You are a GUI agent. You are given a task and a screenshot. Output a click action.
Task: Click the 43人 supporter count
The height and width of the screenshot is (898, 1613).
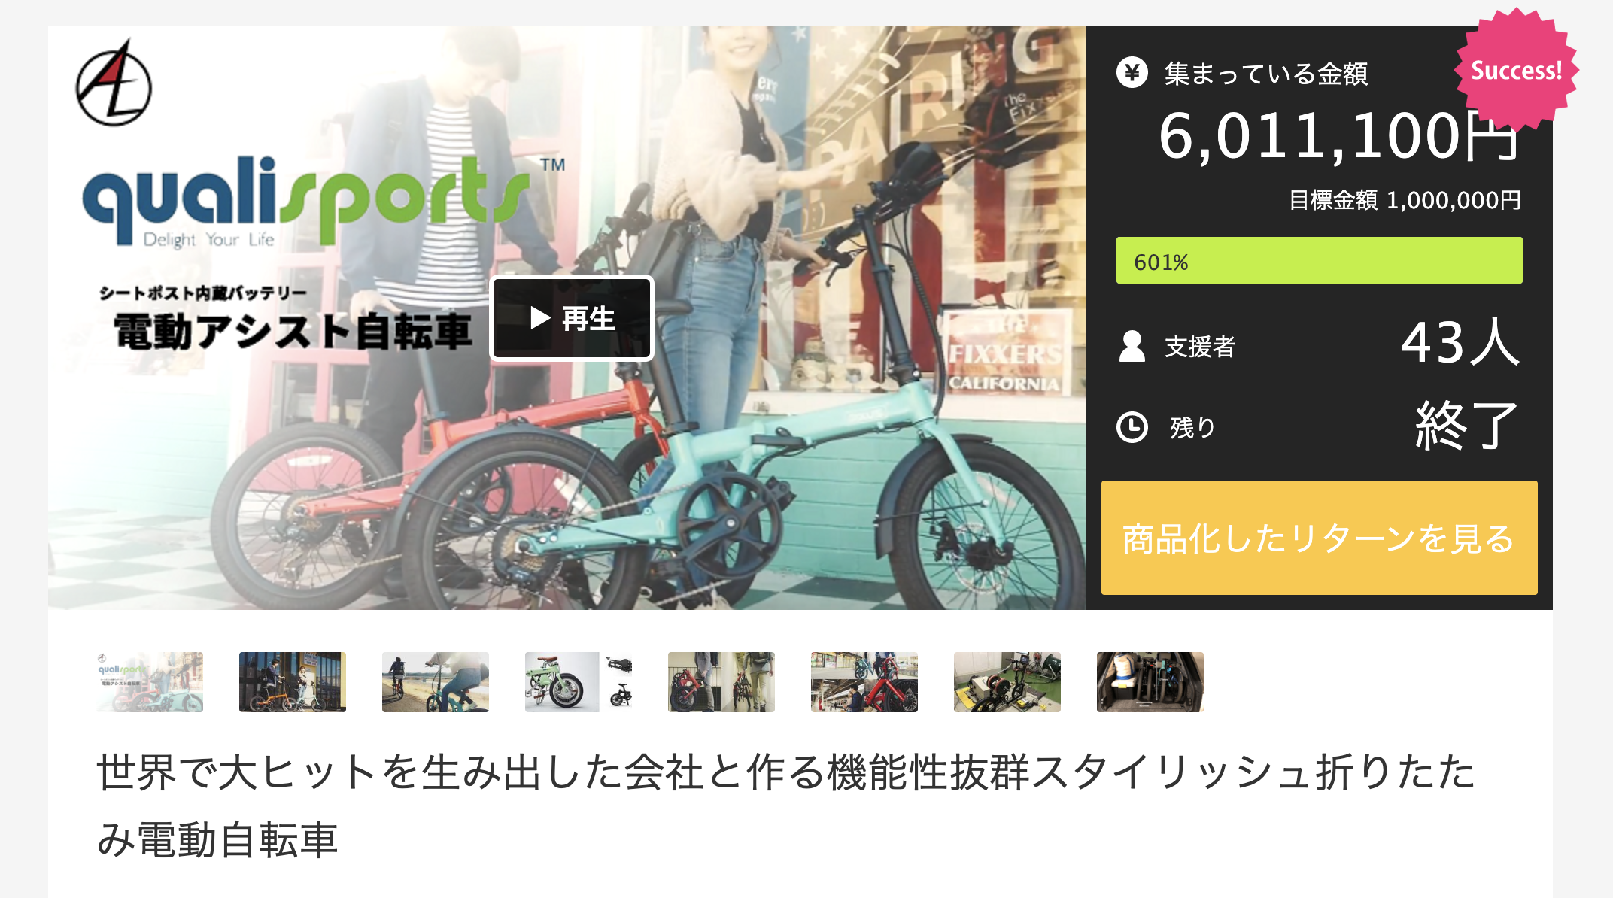(x=1460, y=343)
